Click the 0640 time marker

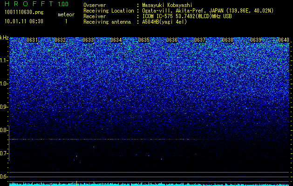284,40
